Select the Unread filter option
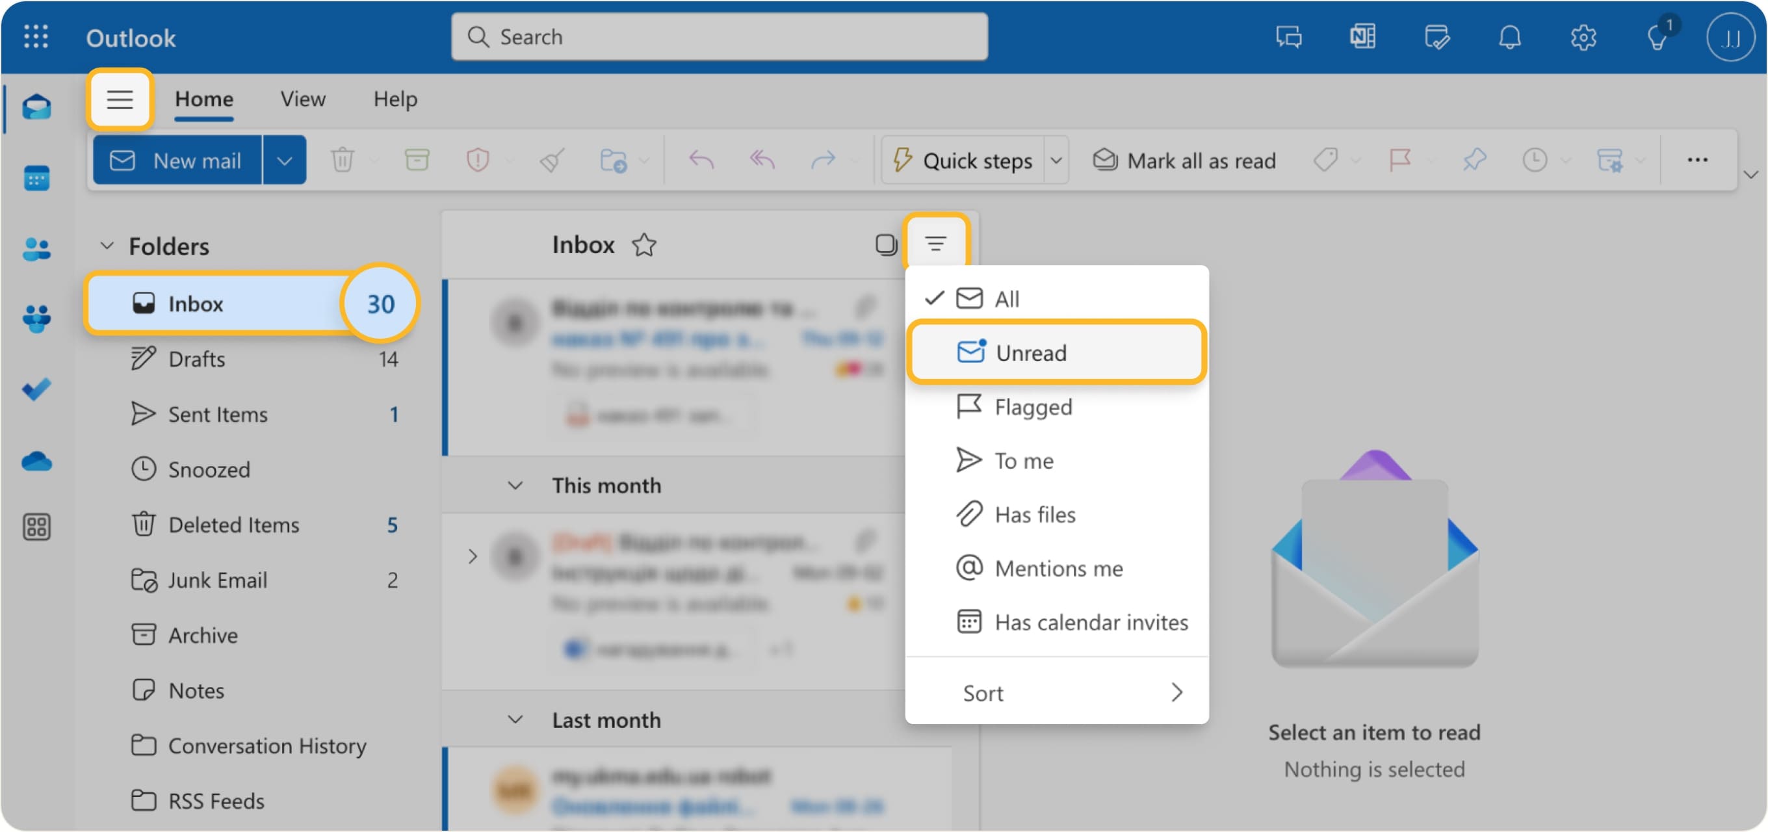 (x=1031, y=352)
